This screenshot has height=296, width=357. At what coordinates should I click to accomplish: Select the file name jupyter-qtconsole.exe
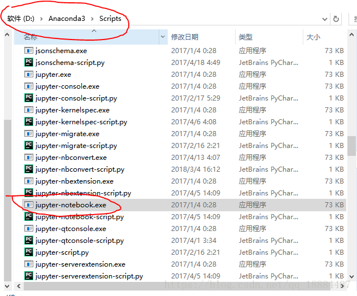coord(71,229)
